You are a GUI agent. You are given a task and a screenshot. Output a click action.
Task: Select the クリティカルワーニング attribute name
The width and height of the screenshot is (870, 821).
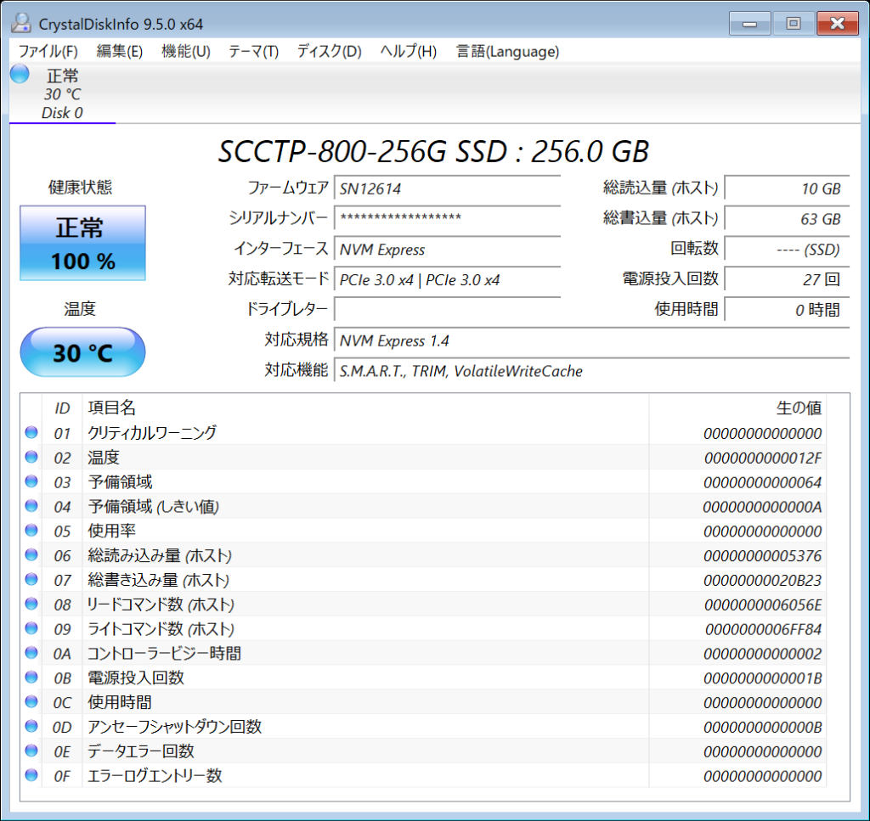tap(152, 432)
